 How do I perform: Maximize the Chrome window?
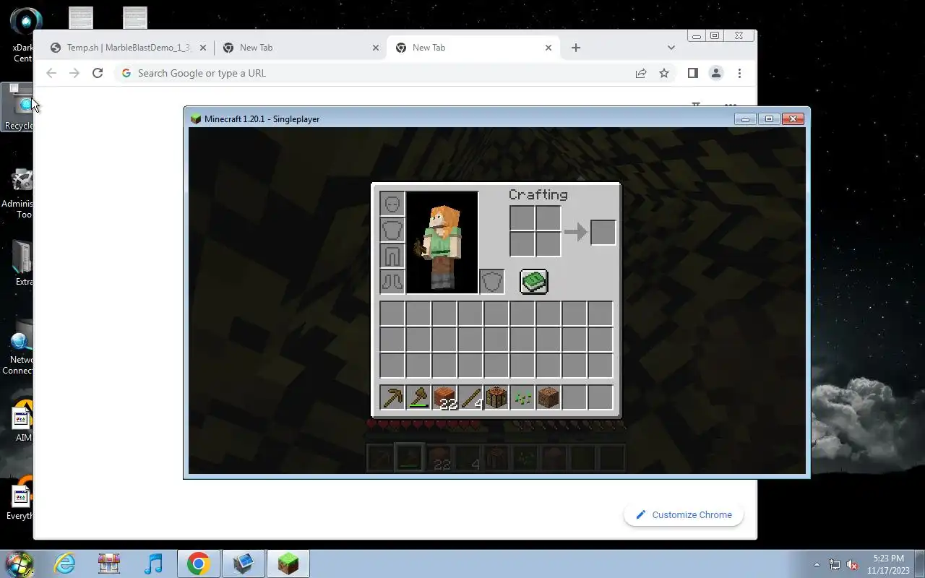(x=715, y=35)
